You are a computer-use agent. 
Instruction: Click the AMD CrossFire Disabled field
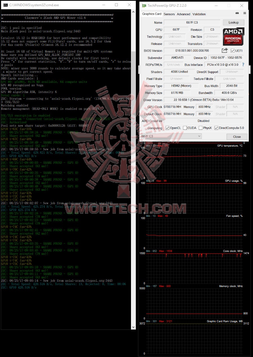[x=204, y=121]
